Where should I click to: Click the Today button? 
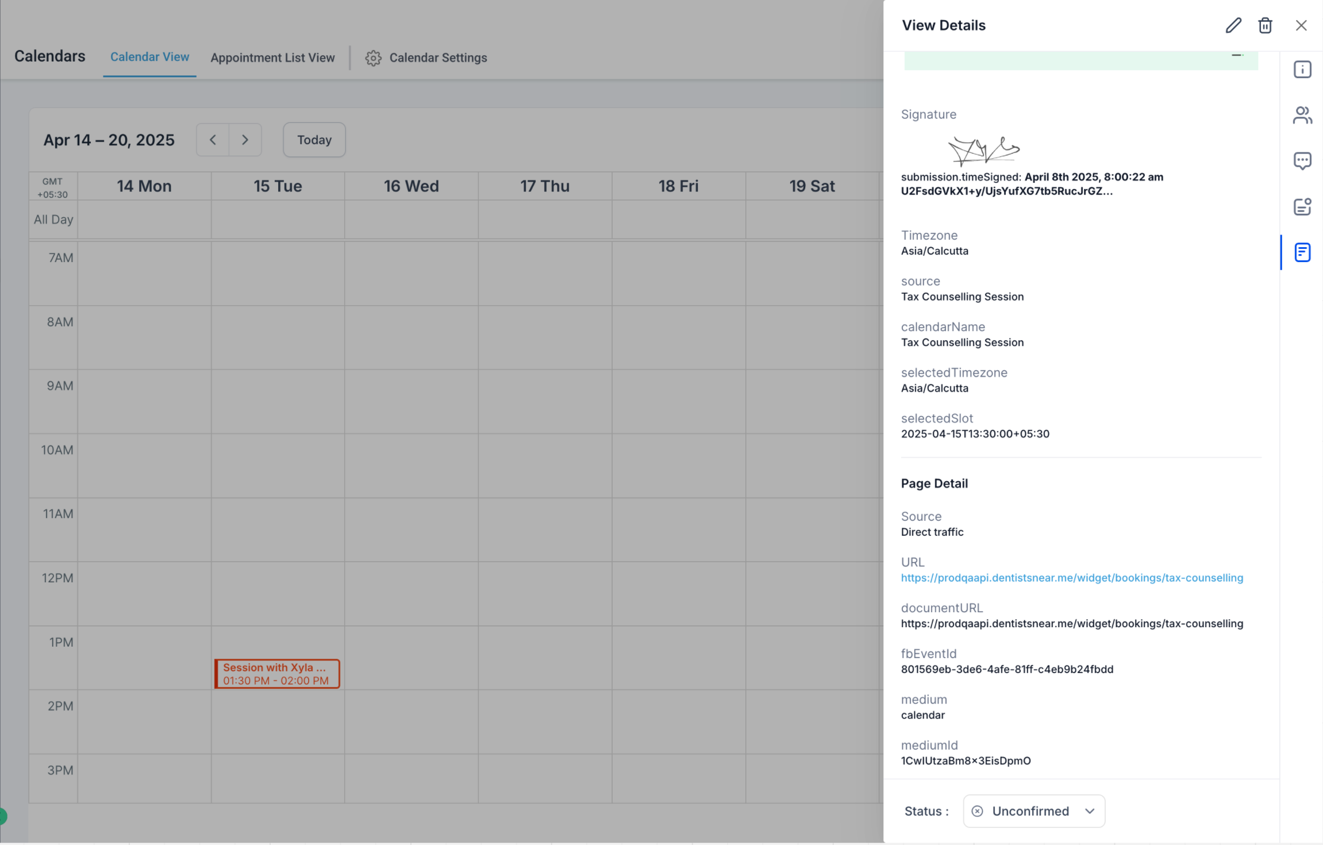[x=314, y=140]
